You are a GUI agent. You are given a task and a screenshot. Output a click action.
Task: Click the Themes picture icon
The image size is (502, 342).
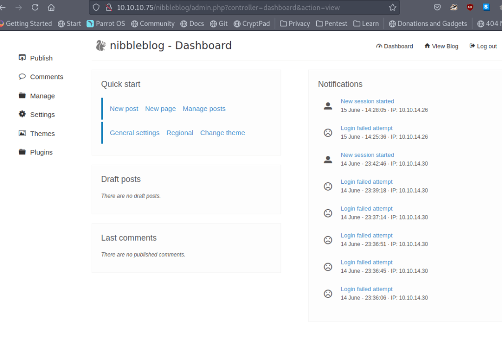(x=22, y=133)
